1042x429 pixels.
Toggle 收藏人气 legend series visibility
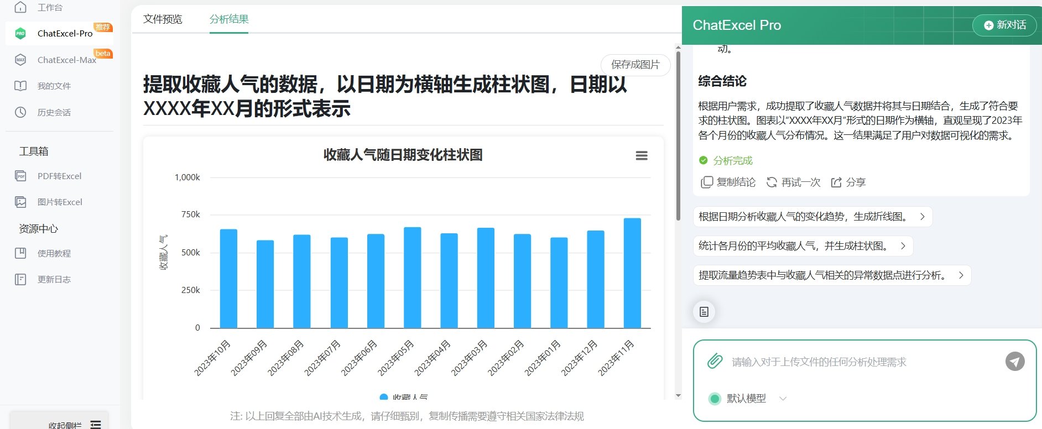[x=404, y=397]
